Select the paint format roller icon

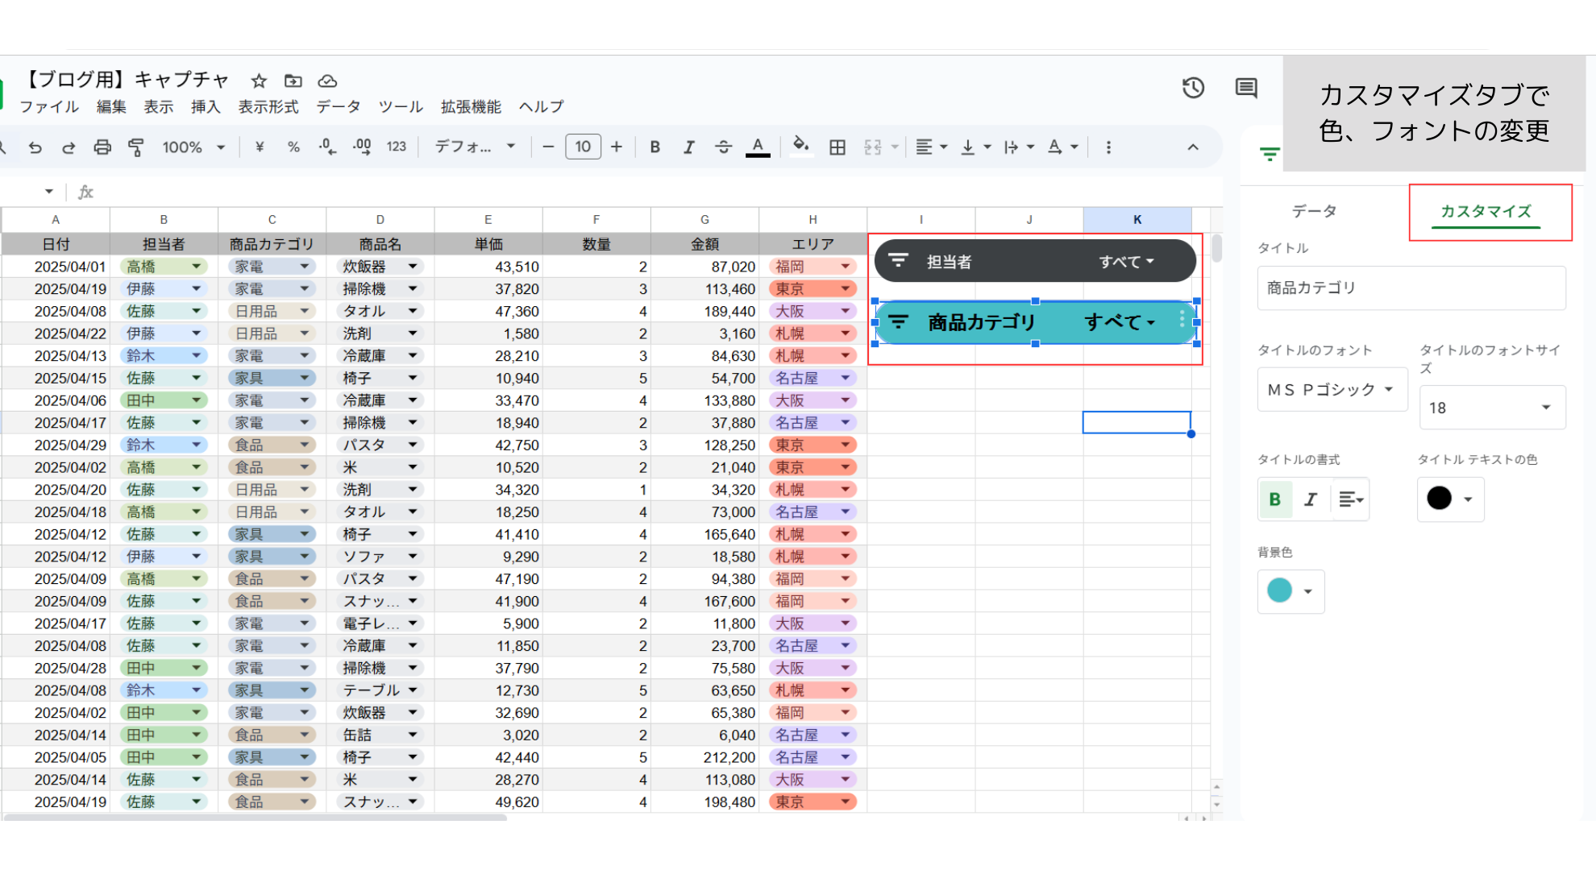136,147
